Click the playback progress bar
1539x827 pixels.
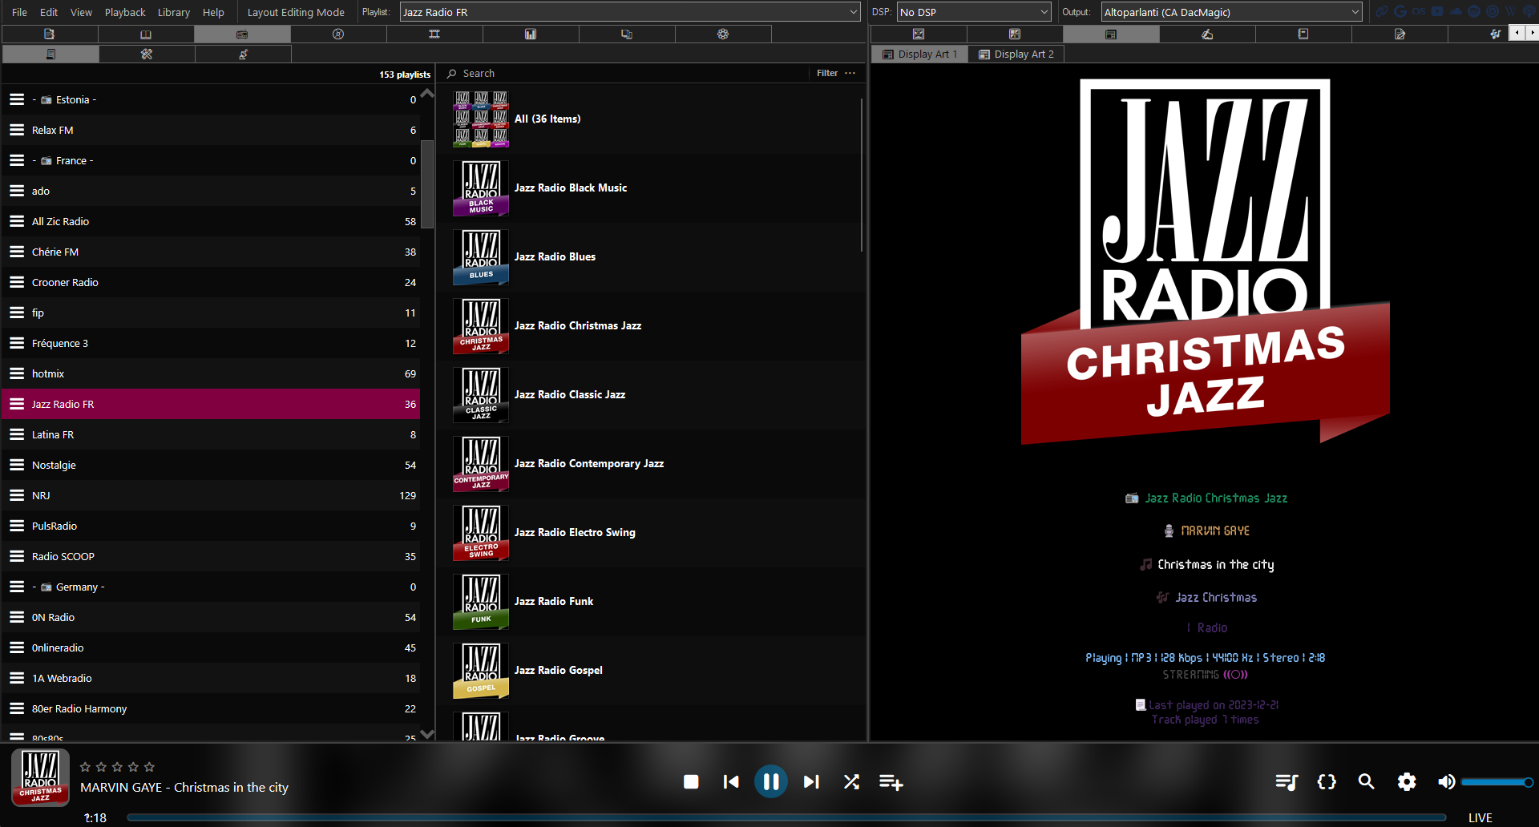coord(786,817)
